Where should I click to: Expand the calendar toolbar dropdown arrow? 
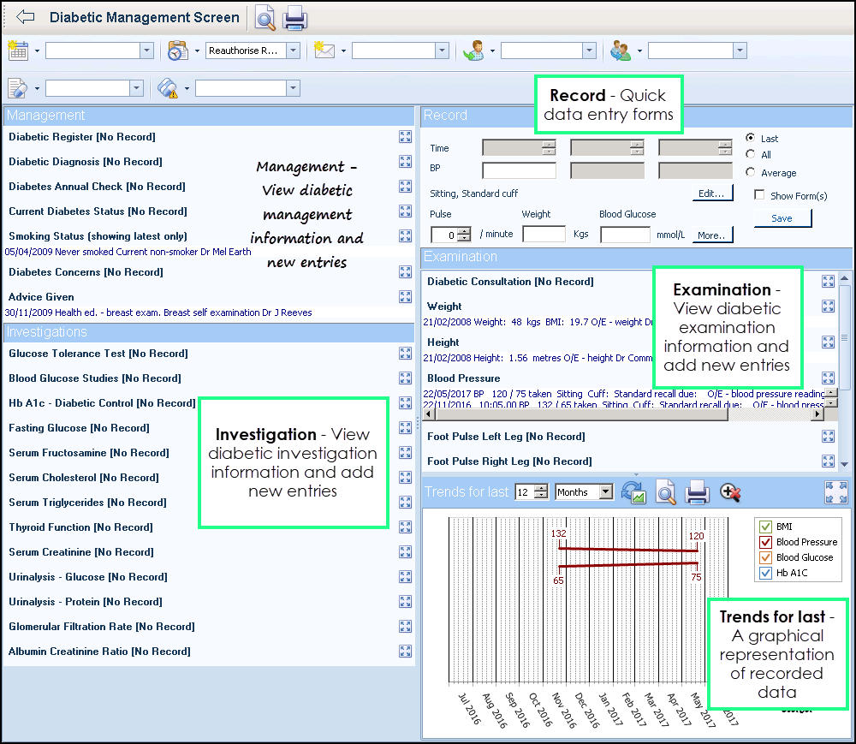click(38, 51)
